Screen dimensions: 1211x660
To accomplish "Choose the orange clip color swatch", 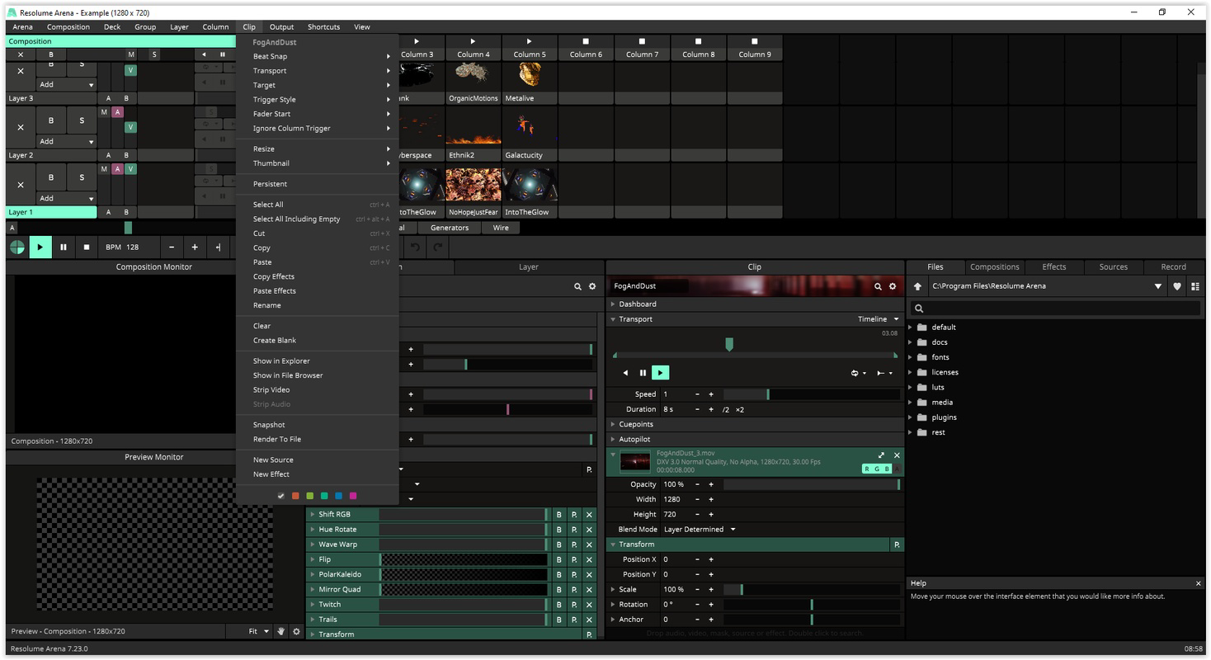I will (295, 496).
